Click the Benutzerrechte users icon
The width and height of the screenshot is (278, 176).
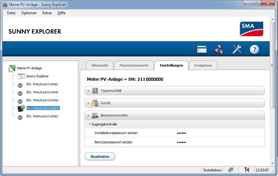click(x=95, y=115)
